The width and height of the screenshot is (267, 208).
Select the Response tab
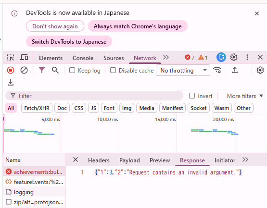pos(192,160)
